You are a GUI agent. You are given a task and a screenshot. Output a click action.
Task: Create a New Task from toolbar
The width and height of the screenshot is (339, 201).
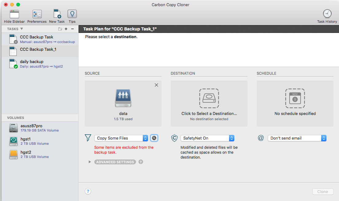tap(57, 14)
